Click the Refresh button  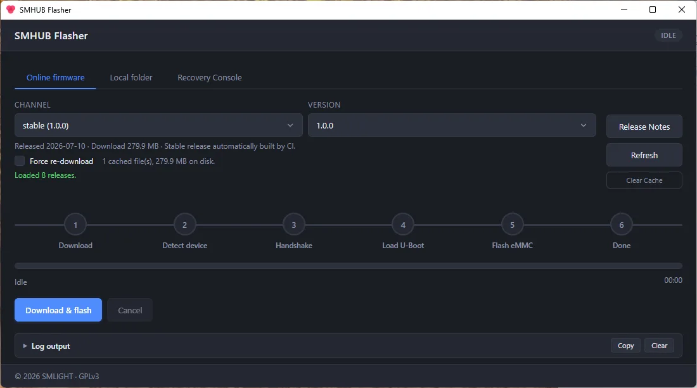tap(644, 155)
